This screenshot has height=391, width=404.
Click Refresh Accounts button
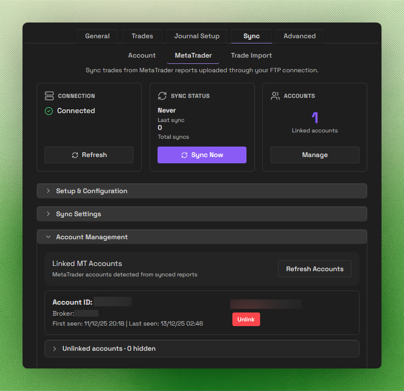pyautogui.click(x=315, y=269)
